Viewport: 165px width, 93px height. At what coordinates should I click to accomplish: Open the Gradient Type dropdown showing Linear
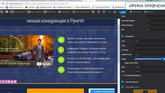coord(150,55)
